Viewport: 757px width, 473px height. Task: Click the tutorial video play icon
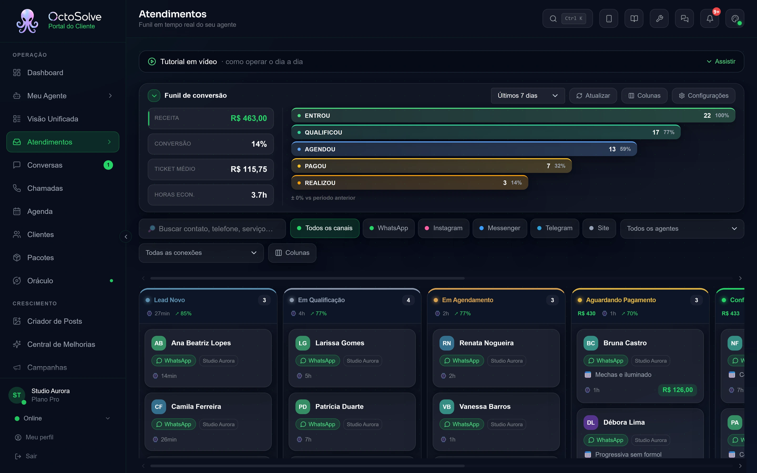[x=152, y=62]
